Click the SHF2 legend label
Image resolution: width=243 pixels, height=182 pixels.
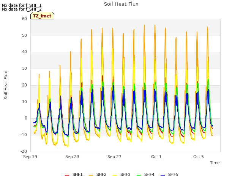tap(101, 174)
